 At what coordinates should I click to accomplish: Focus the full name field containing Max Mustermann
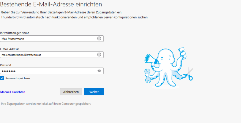pyautogui.click(x=48, y=39)
